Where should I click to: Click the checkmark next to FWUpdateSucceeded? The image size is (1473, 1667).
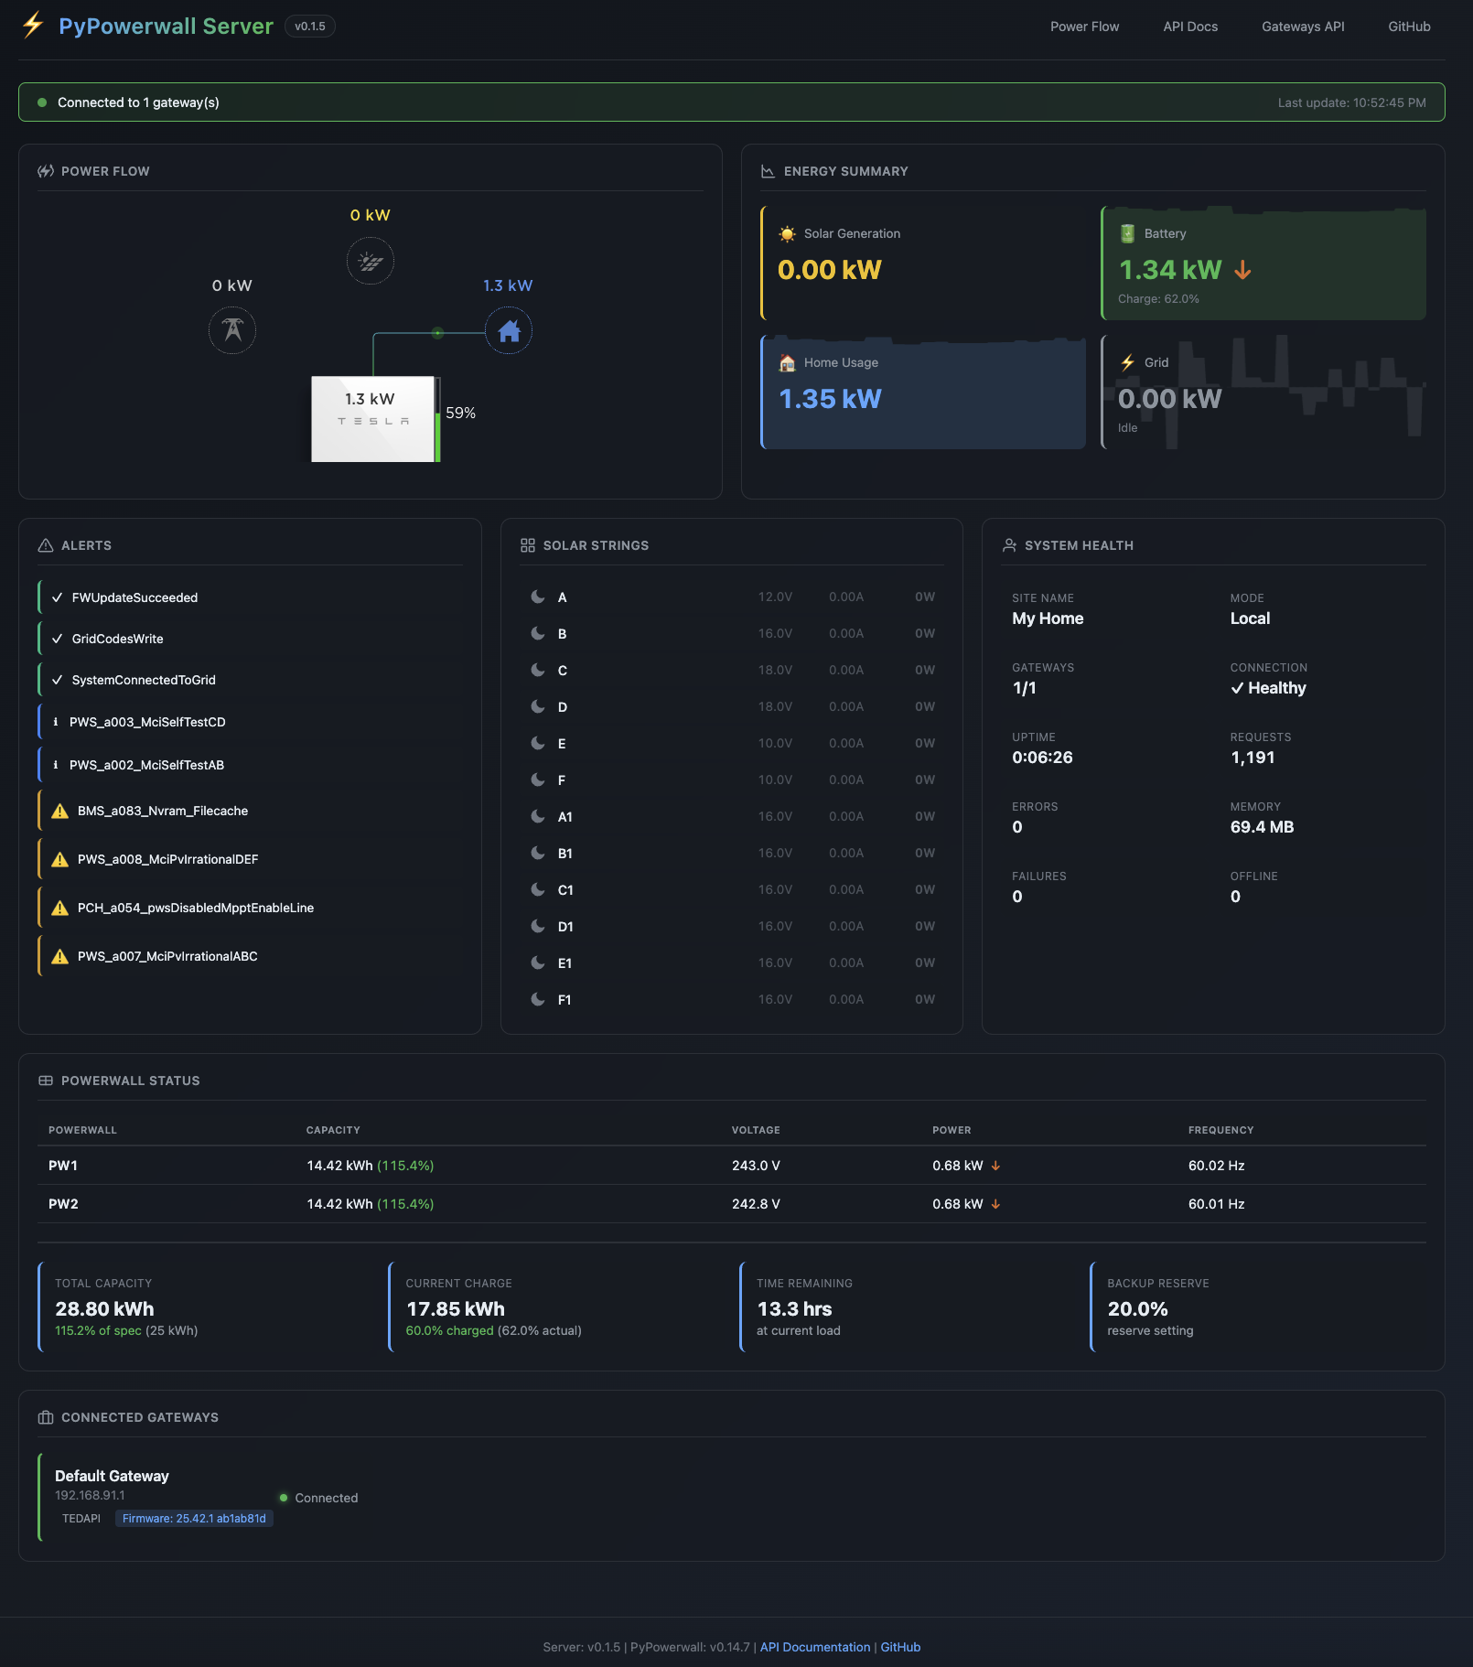click(x=58, y=597)
